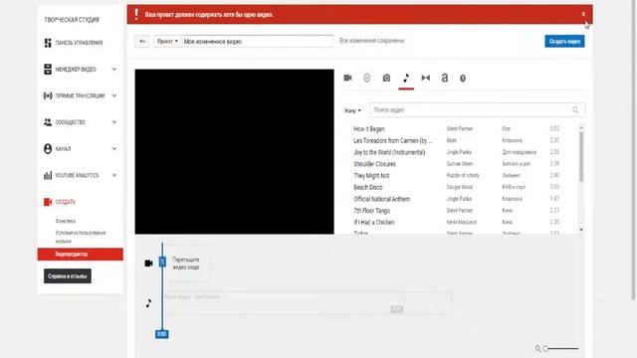The height and width of the screenshot is (358, 637).
Task: Click the back arrow button beside Project
Action: pos(142,41)
